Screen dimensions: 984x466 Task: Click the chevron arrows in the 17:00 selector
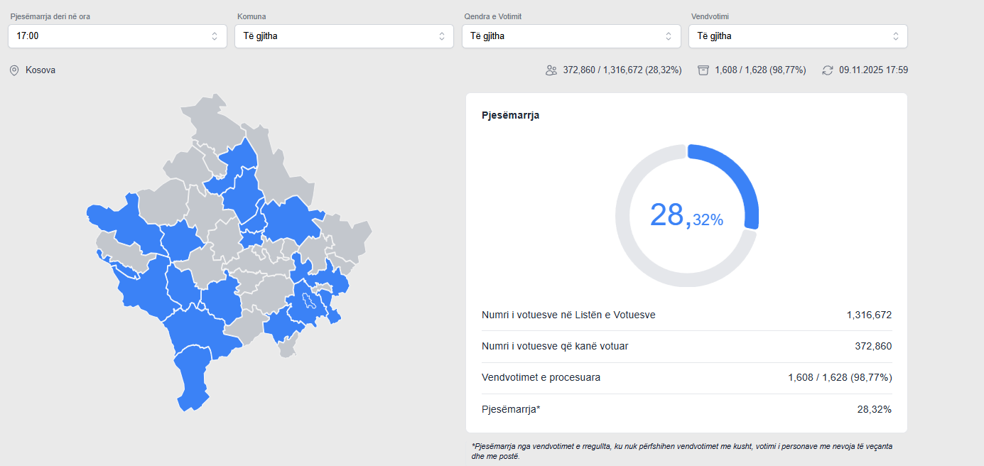point(215,36)
